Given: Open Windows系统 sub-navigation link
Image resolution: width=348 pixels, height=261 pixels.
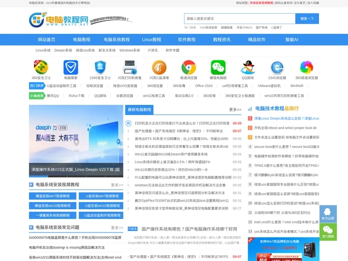Looking at the screenshot, I should (x=130, y=50).
